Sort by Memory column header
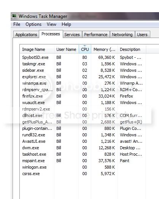 pos(104,49)
